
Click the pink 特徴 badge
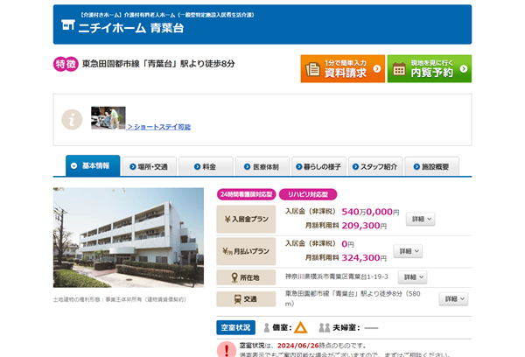pyautogui.click(x=66, y=64)
